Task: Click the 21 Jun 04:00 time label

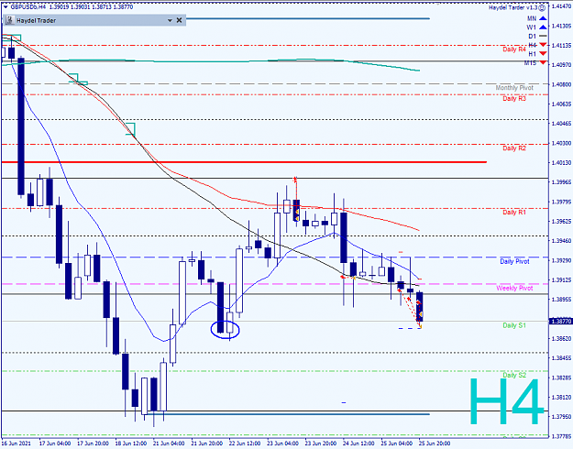Action: pyautogui.click(x=169, y=444)
